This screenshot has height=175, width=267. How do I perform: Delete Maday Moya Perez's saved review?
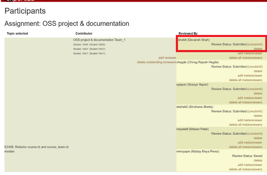(258, 160)
